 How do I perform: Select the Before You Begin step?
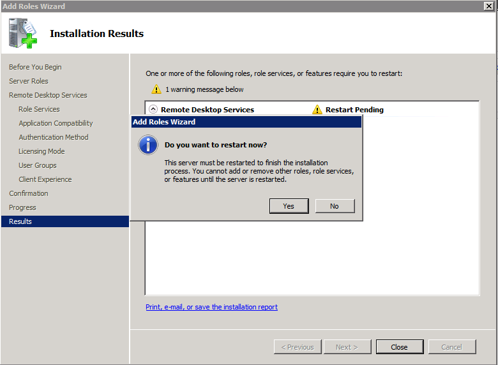(x=35, y=67)
